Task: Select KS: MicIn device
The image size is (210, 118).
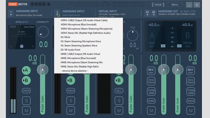Action: pos(65,37)
